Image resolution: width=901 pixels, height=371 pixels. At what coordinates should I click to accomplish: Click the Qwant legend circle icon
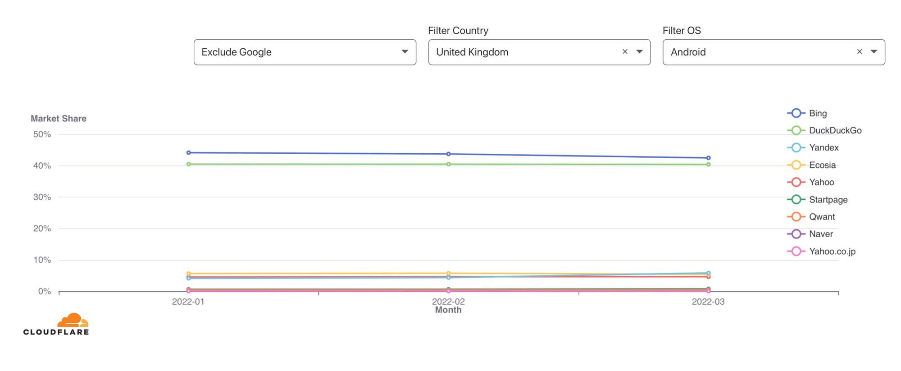tap(796, 216)
